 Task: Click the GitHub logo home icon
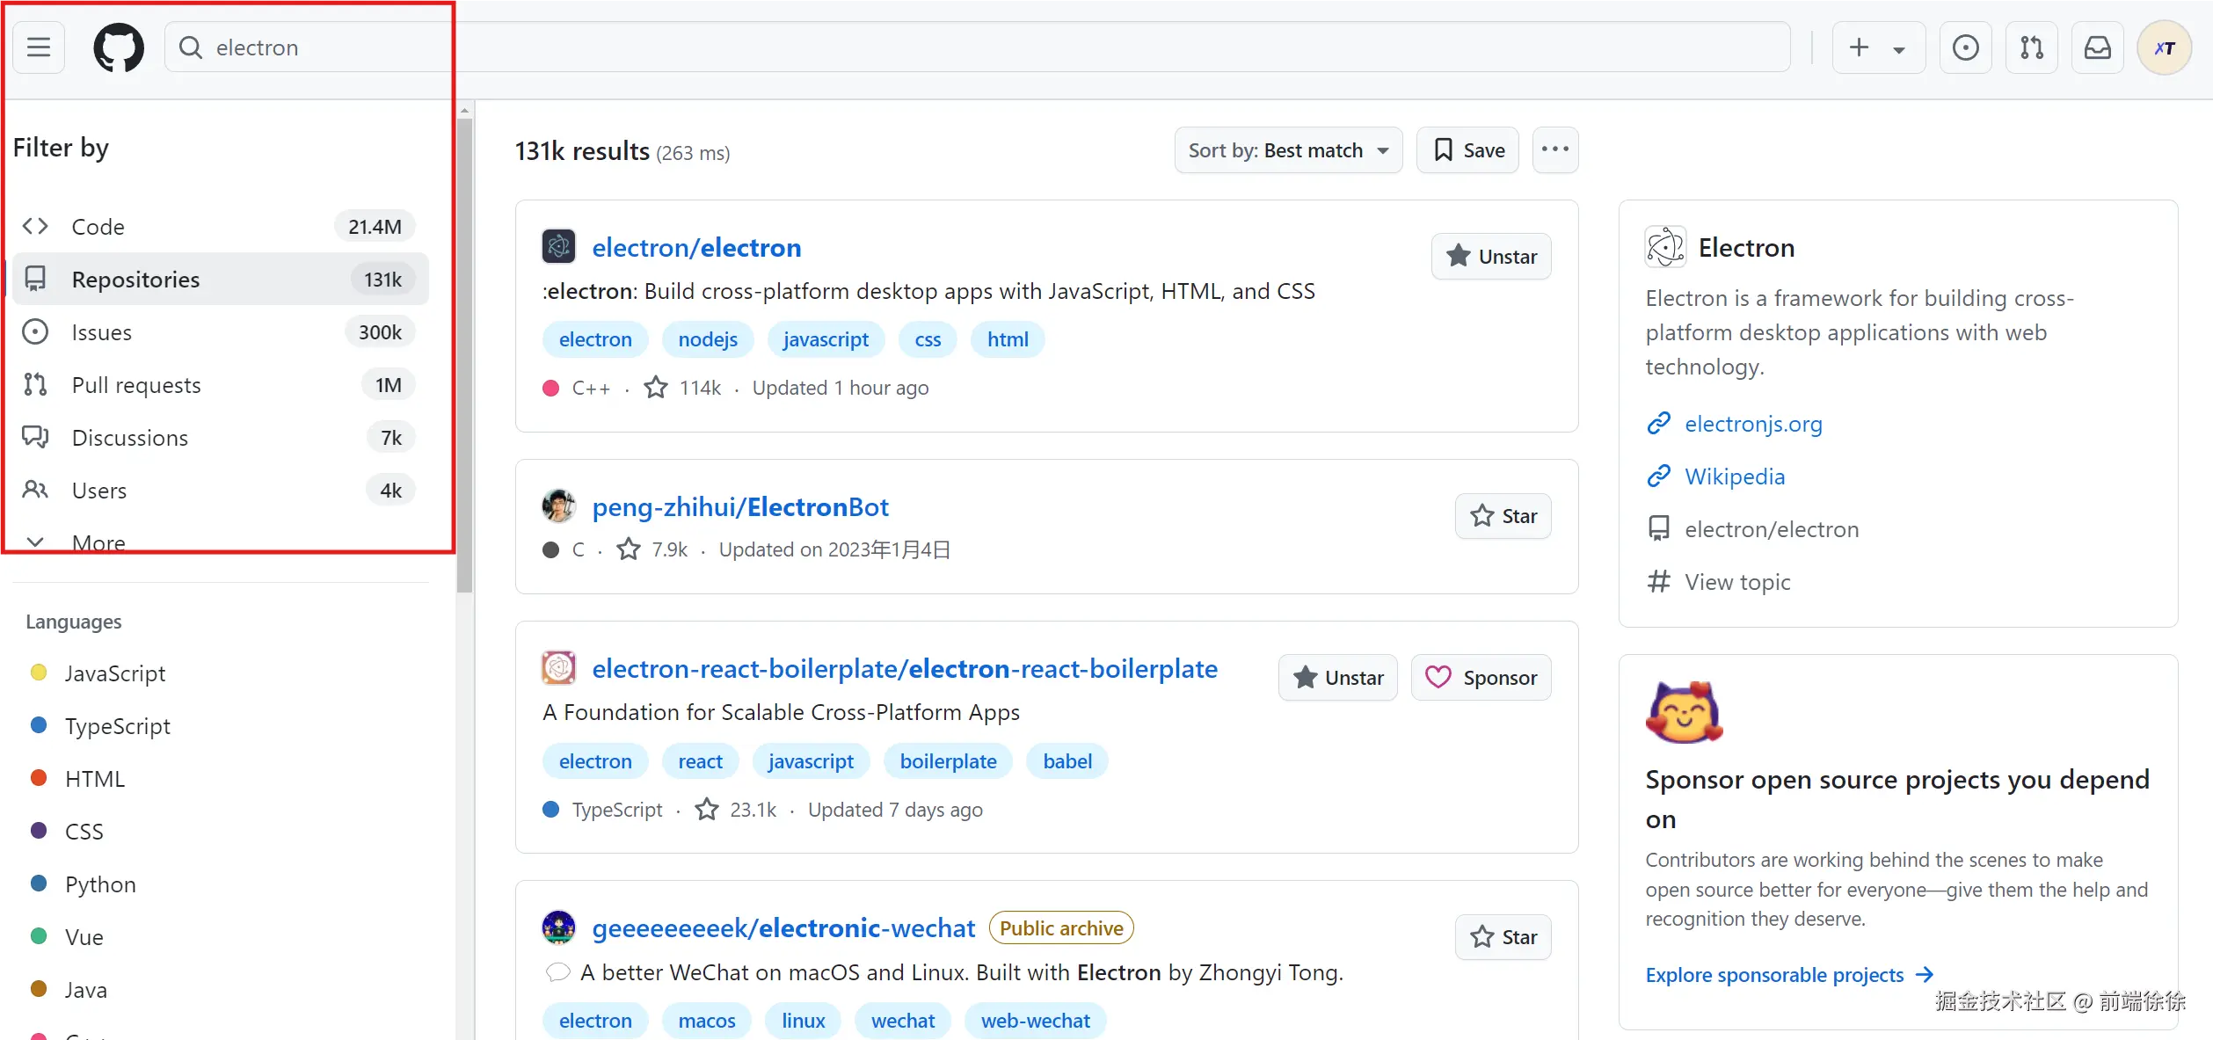tap(119, 47)
